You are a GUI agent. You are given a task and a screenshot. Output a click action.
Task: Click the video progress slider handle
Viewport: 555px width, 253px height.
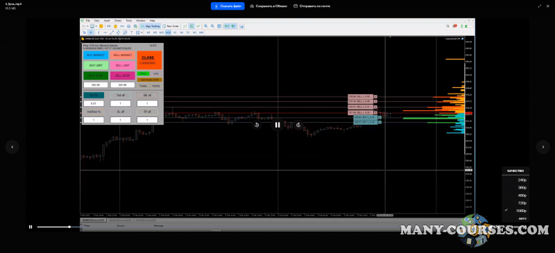tap(69, 227)
